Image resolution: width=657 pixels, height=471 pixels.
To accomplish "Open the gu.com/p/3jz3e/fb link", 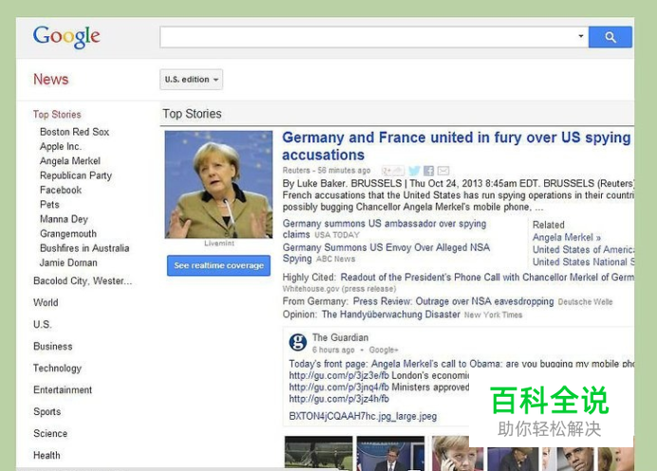I will pyautogui.click(x=339, y=375).
